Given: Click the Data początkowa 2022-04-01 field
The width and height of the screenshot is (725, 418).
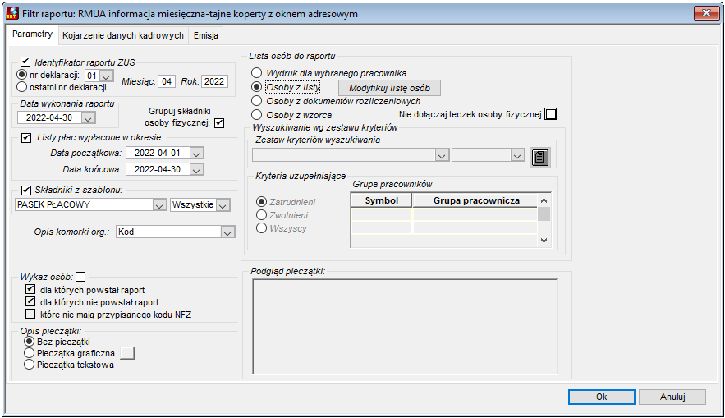Looking at the screenshot, I should point(158,153).
